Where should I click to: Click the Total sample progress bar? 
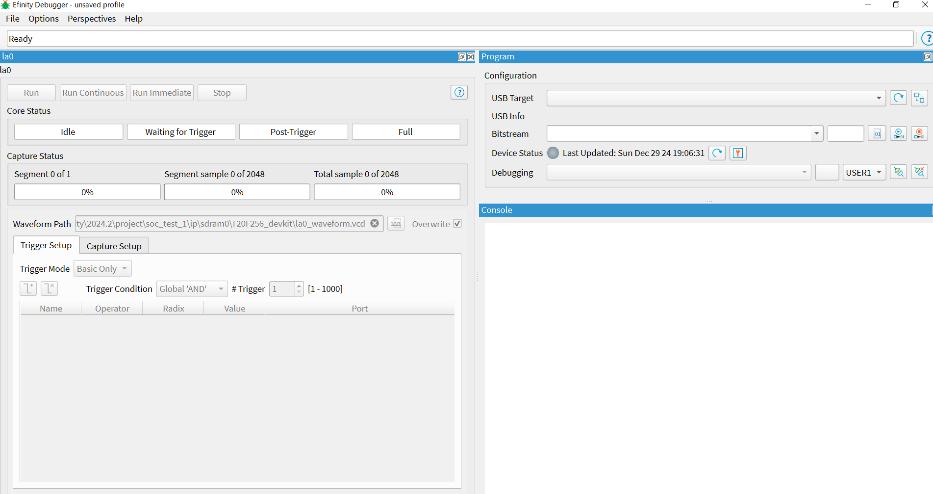(x=387, y=192)
